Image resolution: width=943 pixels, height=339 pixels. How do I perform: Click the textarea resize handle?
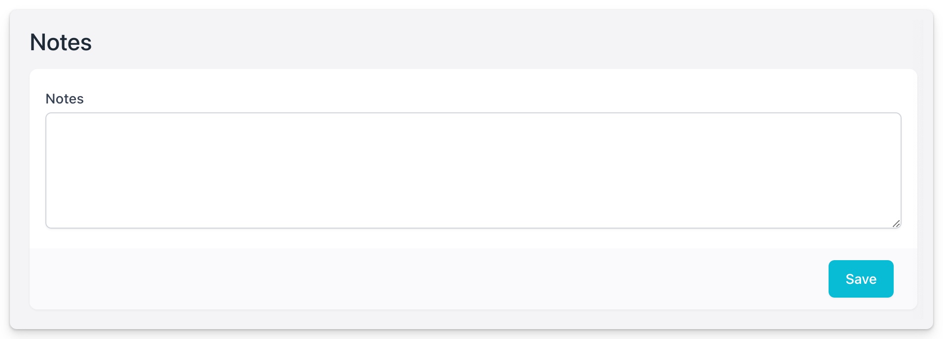(896, 224)
